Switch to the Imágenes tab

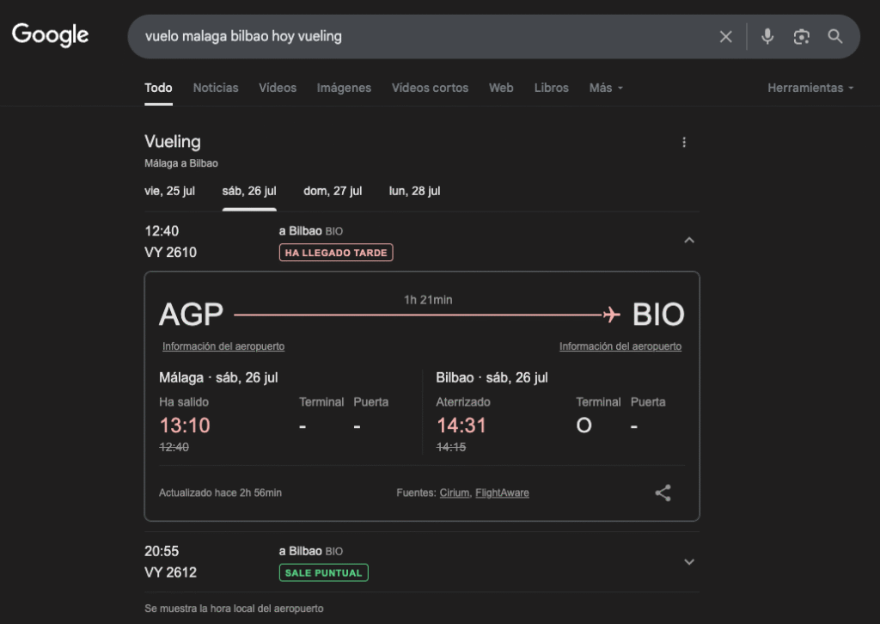tap(344, 89)
